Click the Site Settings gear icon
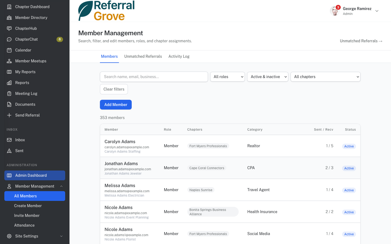 pyautogui.click(x=9, y=236)
